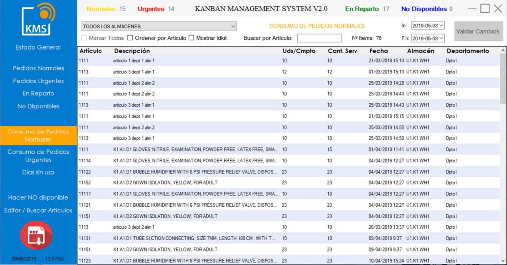The width and height of the screenshot is (507, 265).
Task: Click the Urgentes counter at top
Action: click(155, 9)
